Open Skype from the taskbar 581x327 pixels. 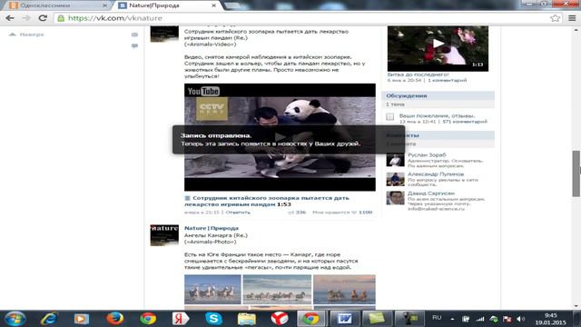[x=214, y=319]
